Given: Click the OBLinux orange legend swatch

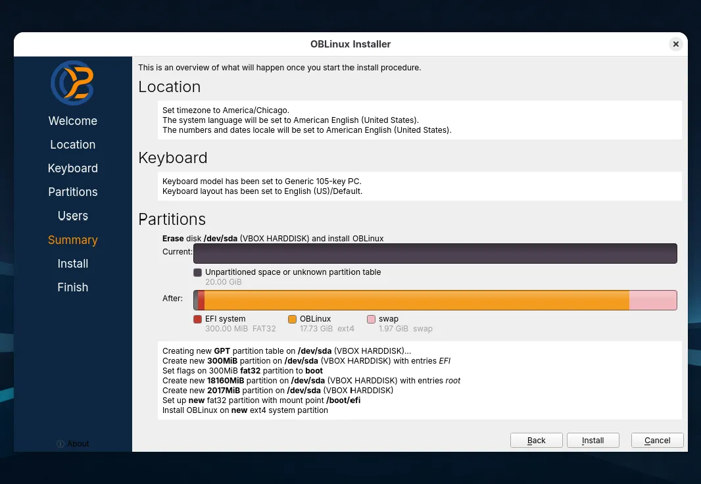Looking at the screenshot, I should click(293, 319).
